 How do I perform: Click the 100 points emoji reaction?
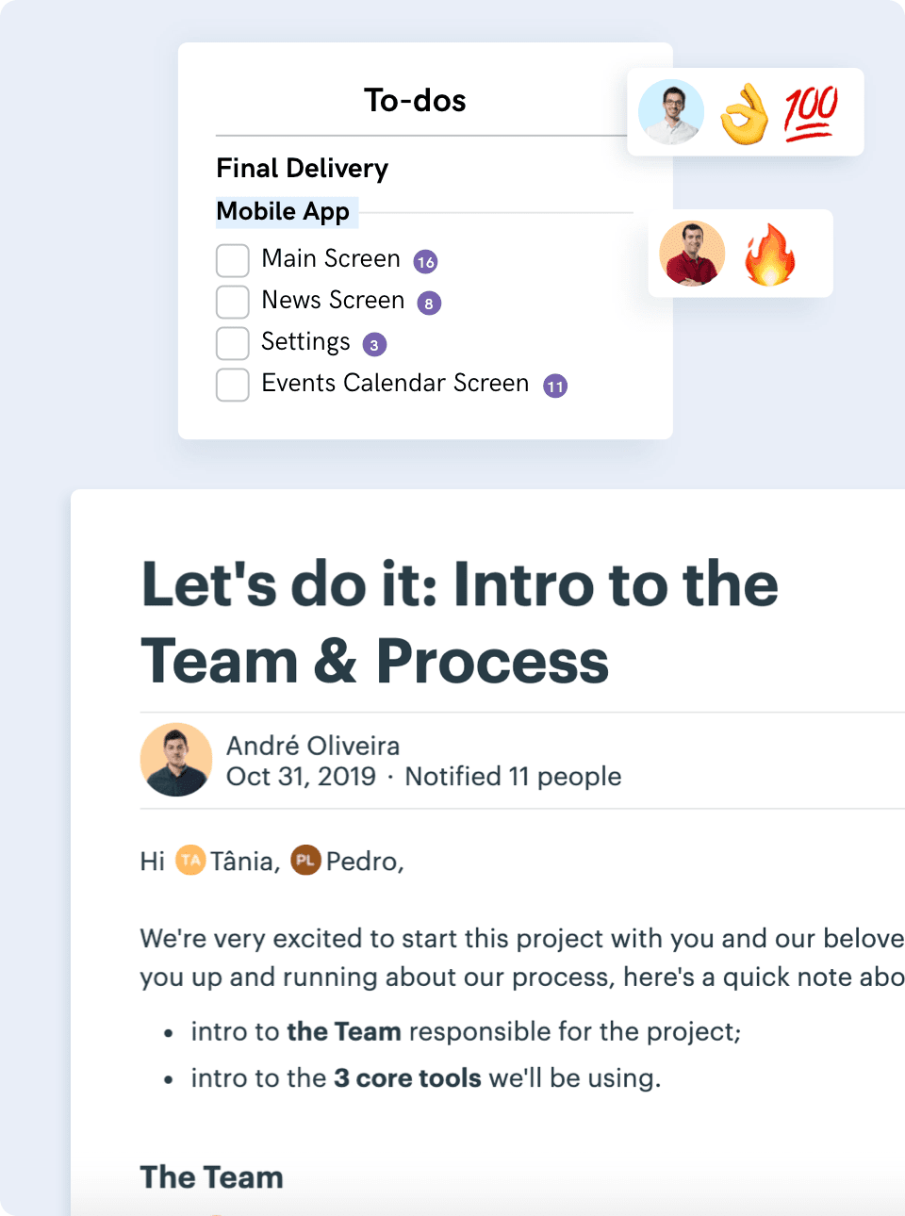(x=810, y=112)
